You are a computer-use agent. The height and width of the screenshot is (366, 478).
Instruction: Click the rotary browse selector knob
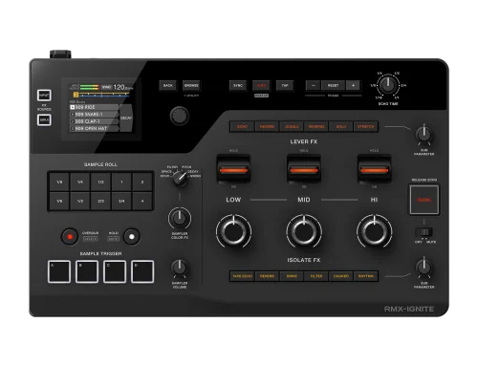pyautogui.click(x=180, y=116)
